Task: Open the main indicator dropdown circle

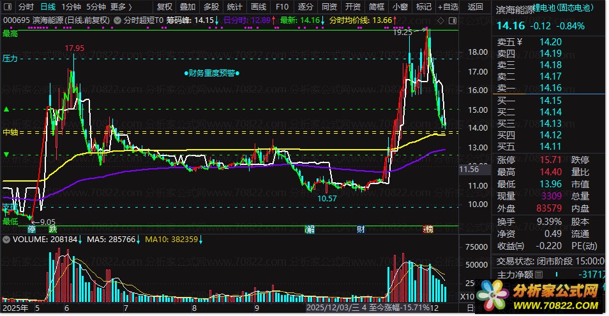Action: click(117, 20)
